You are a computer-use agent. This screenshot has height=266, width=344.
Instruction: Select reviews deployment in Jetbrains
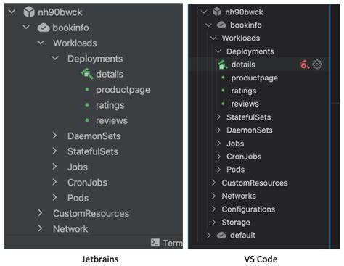click(112, 120)
